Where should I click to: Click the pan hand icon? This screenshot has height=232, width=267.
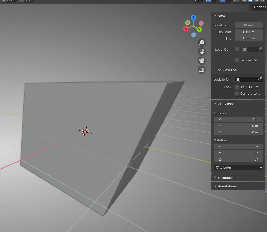coord(202,51)
